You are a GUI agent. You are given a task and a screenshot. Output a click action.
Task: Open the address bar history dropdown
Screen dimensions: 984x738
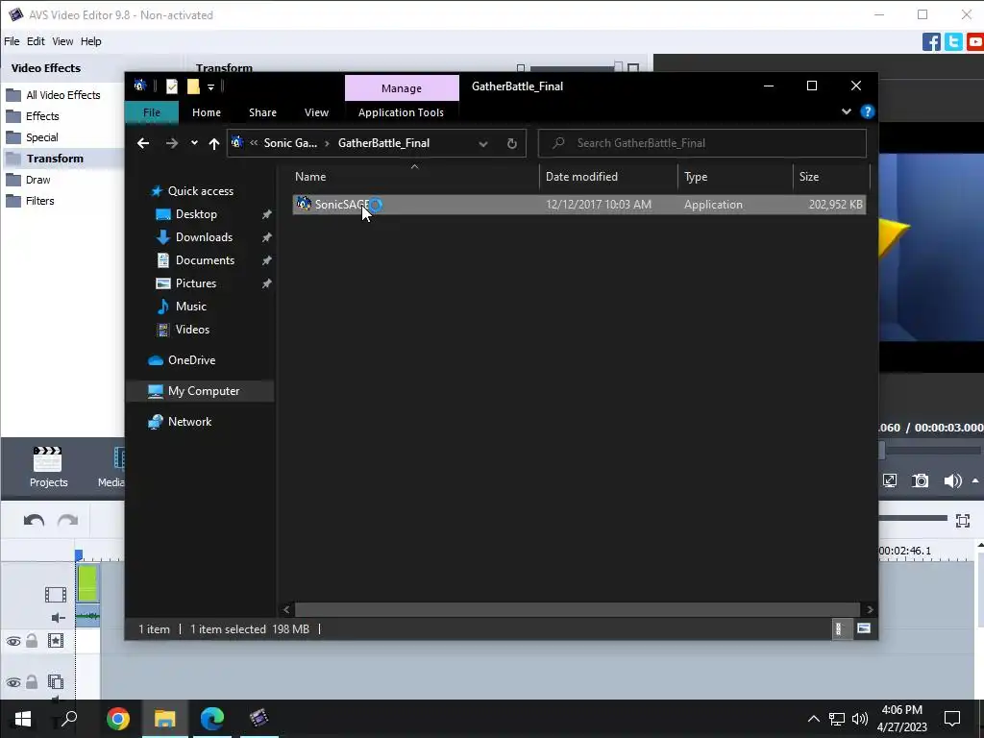(483, 144)
